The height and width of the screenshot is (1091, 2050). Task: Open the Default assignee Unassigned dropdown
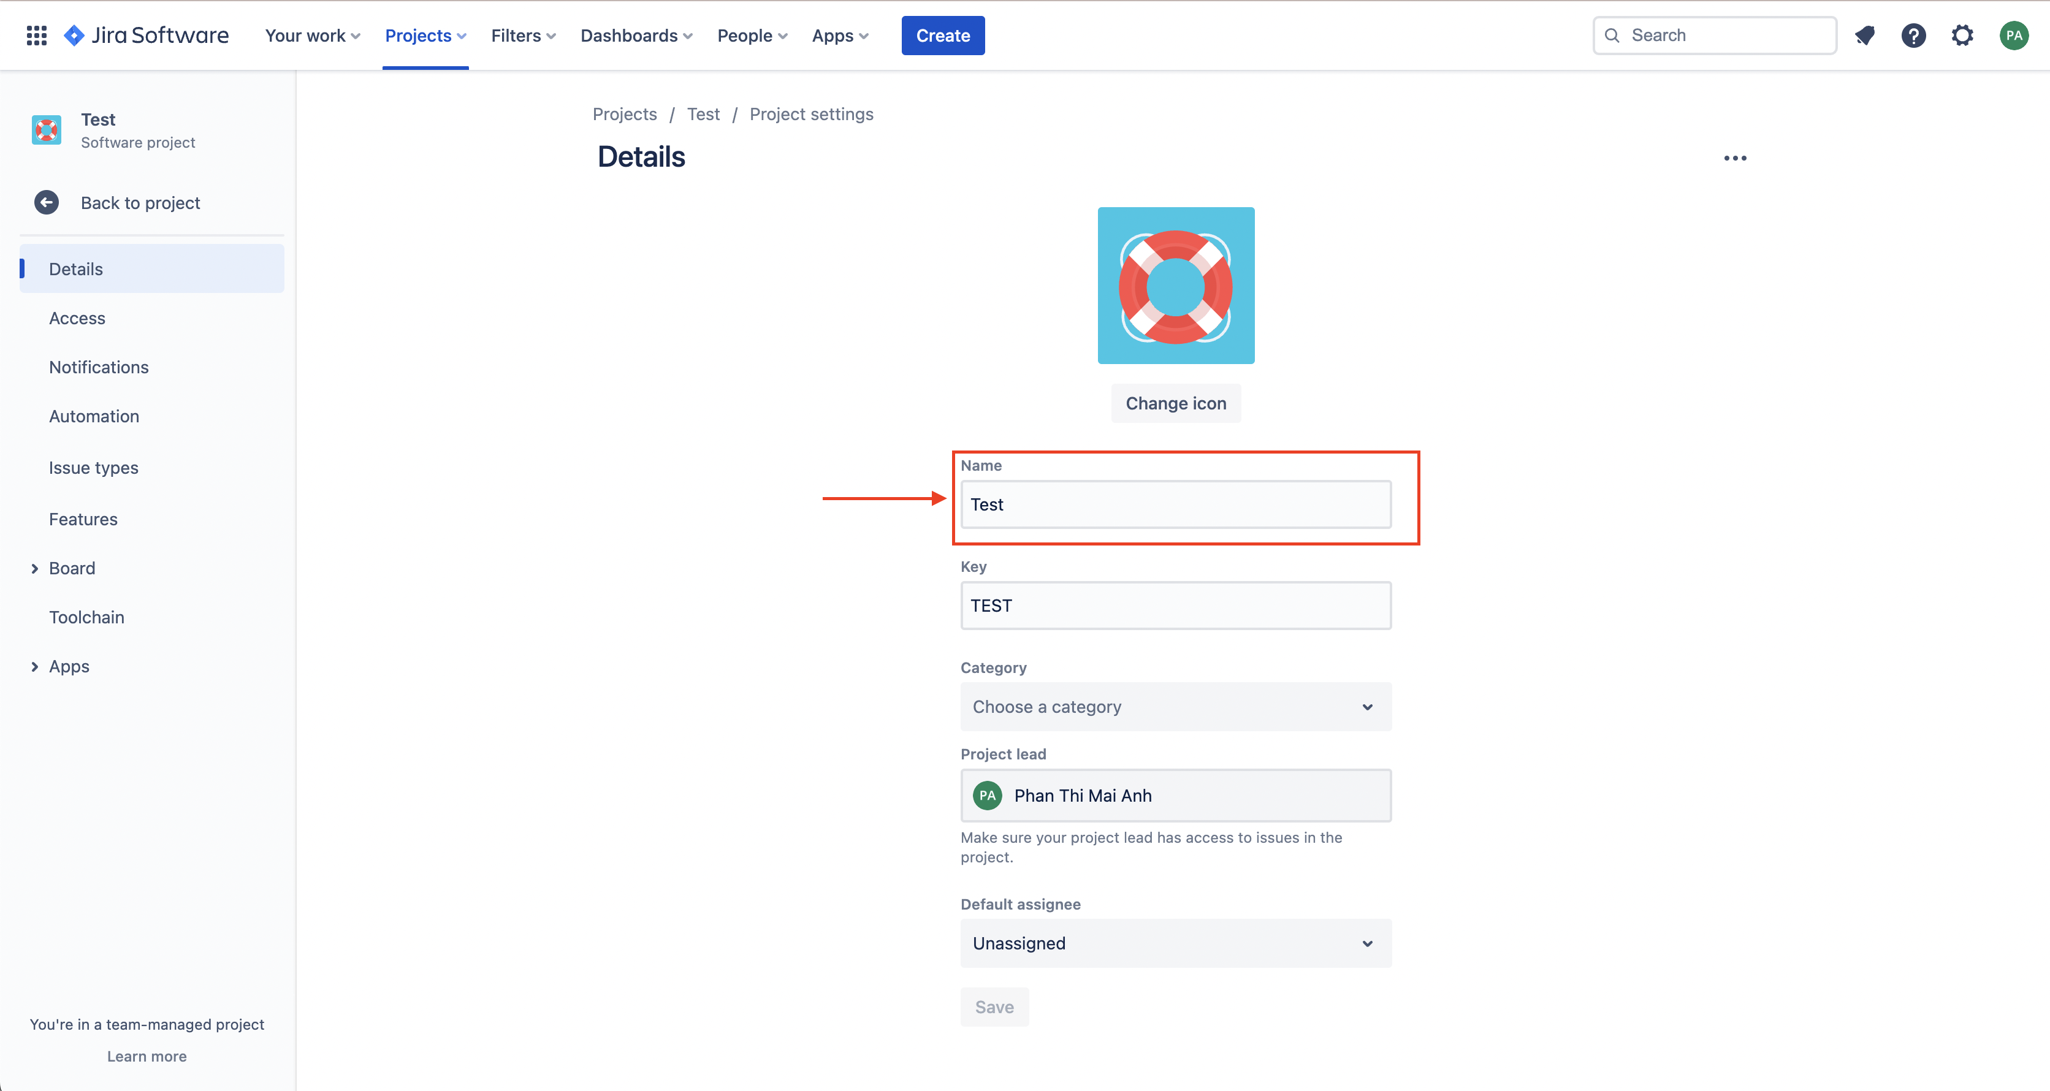pyautogui.click(x=1175, y=943)
